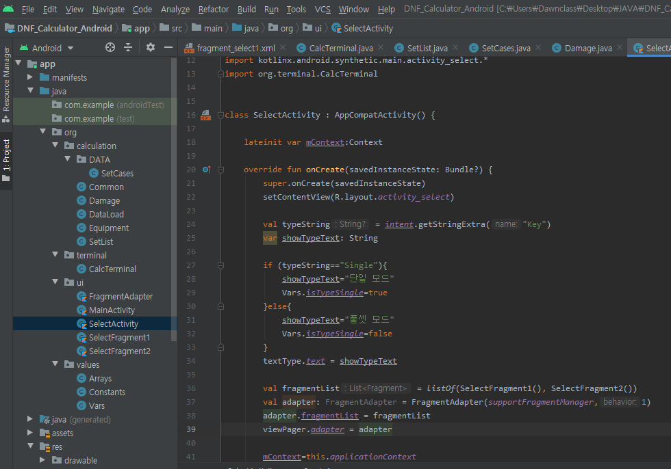The image size is (671, 469).
Task: Open the Analyze menu
Action: tap(175, 9)
